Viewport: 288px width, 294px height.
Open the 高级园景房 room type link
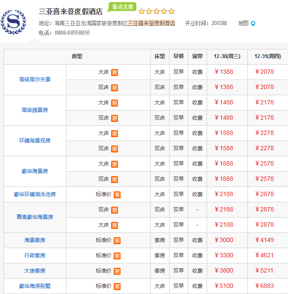[x=35, y=110]
